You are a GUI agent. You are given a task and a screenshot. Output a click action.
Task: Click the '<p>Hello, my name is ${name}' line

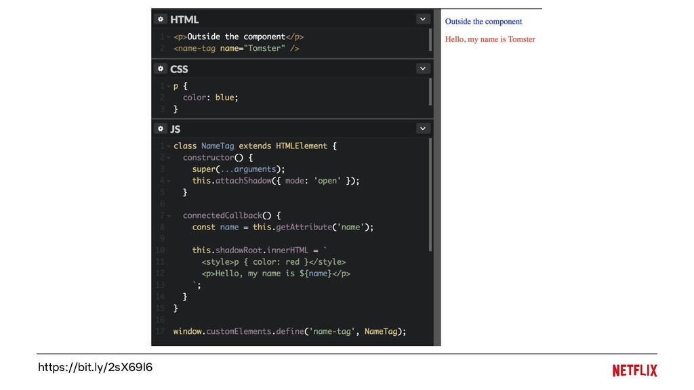point(276,274)
